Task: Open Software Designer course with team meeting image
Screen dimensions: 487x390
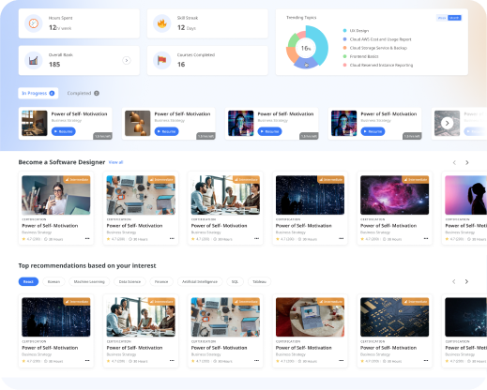Action: [225, 195]
